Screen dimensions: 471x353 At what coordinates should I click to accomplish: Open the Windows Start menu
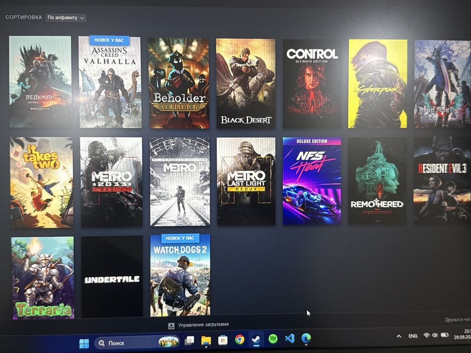pyautogui.click(x=84, y=344)
